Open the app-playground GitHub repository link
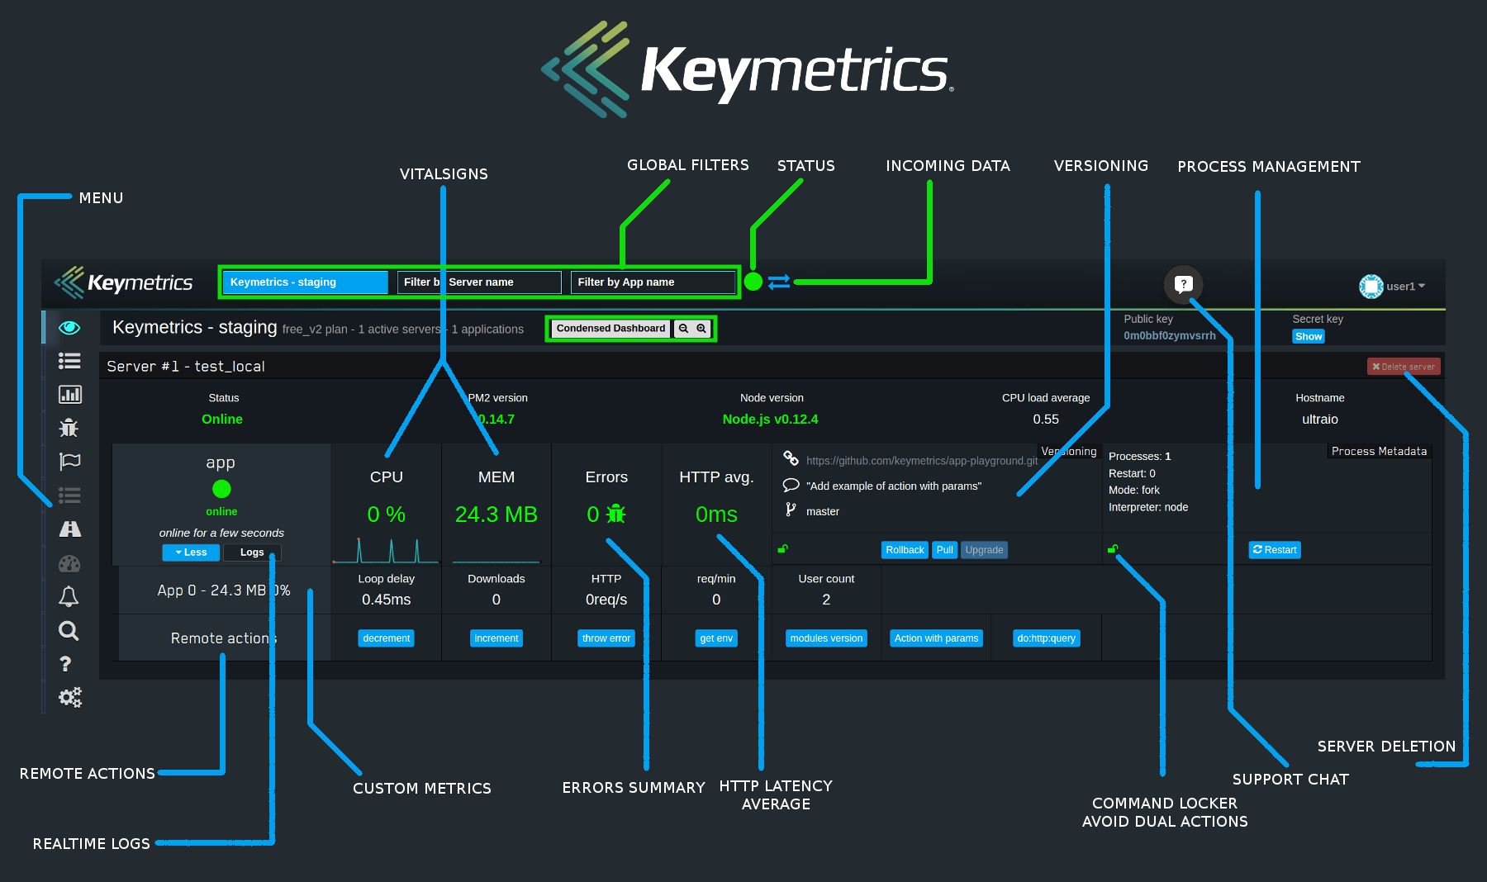 (x=922, y=461)
